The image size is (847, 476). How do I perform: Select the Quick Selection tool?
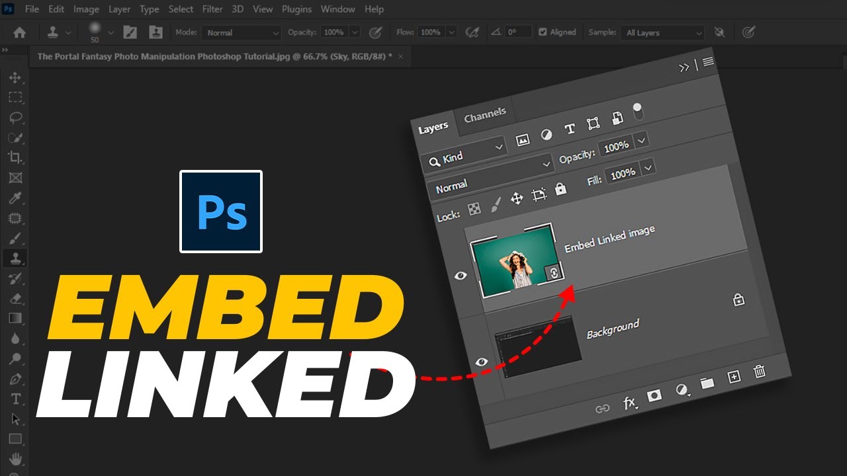tap(15, 138)
